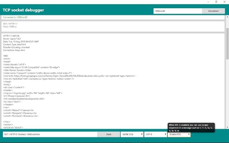The height and width of the screenshot is (143, 229).
Task: Close the TCP socket debugger window
Action: click(224, 2)
